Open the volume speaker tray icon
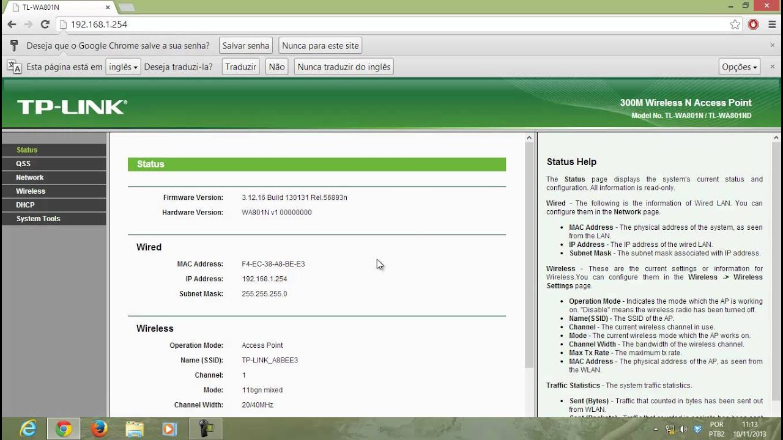 point(685,429)
